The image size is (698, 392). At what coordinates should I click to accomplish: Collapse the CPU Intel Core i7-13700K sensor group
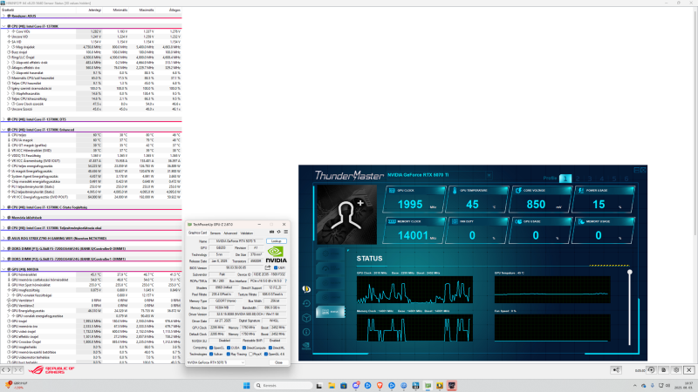coord(3,26)
